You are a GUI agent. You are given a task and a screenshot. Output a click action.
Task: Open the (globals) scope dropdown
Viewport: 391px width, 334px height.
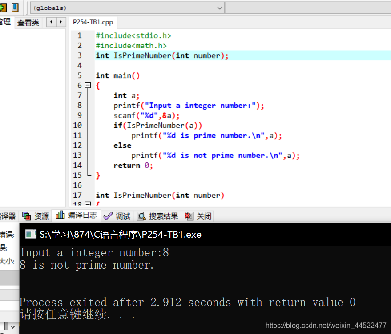[127, 8]
